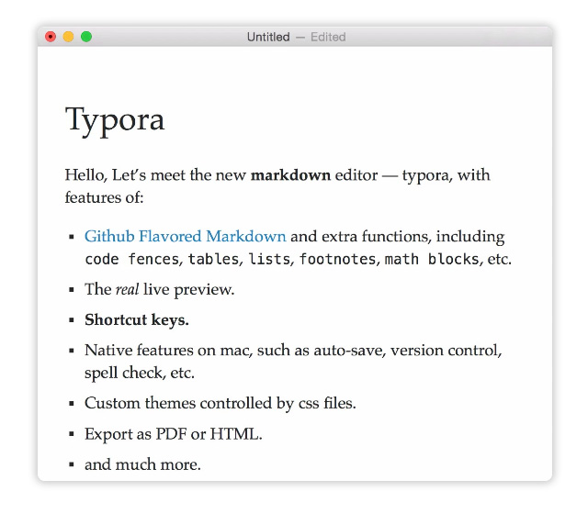
Task: Open the "Edited" version dropdown in title bar
Action: pyautogui.click(x=327, y=37)
